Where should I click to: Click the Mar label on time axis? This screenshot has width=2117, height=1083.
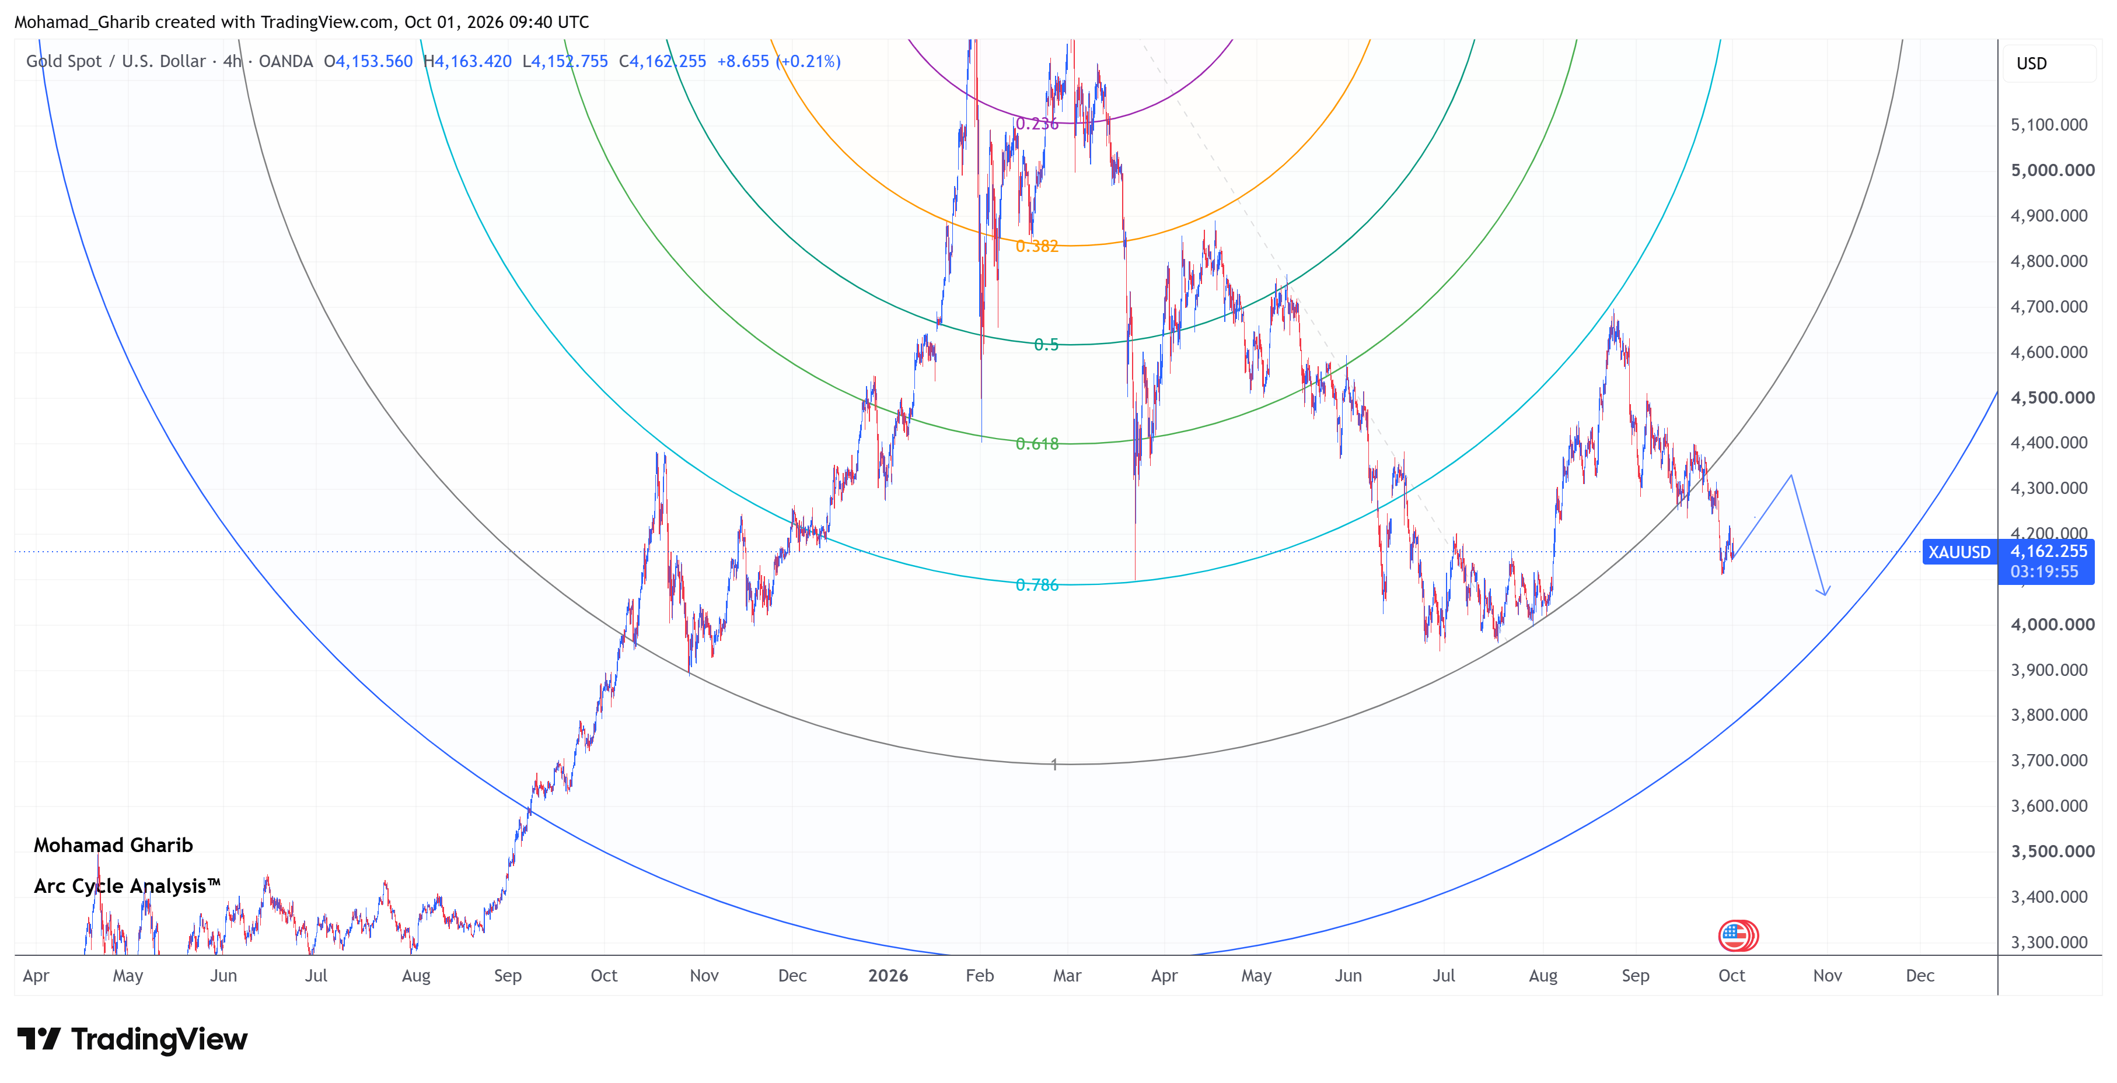pos(1067,976)
